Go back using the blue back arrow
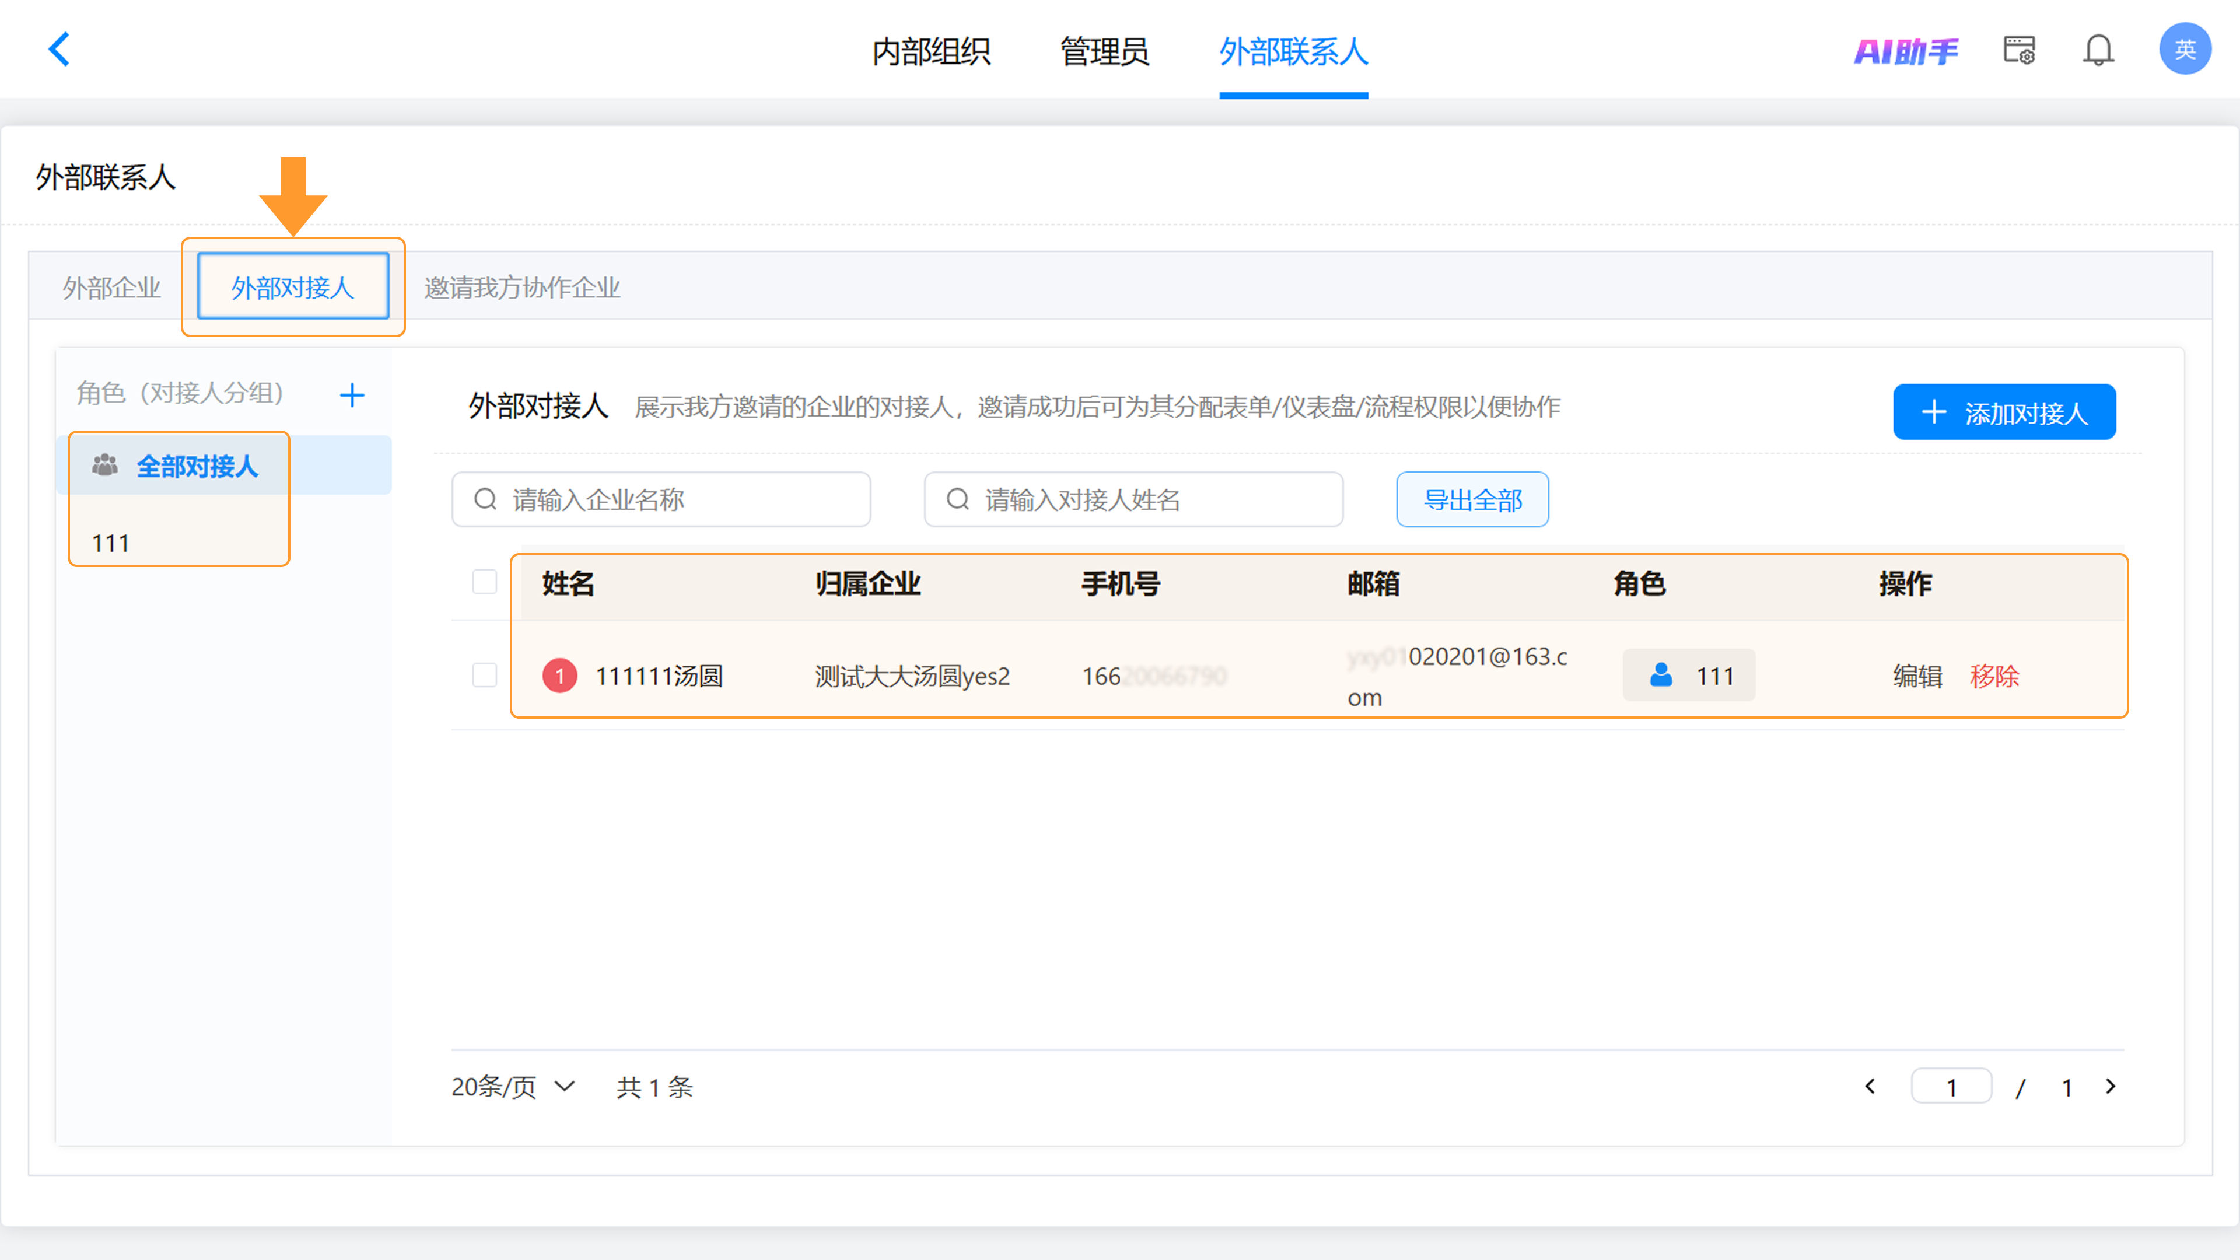The image size is (2240, 1260). coord(58,50)
